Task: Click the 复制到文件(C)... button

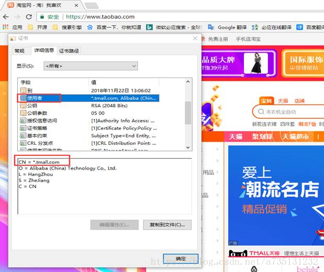Action: coord(167,225)
